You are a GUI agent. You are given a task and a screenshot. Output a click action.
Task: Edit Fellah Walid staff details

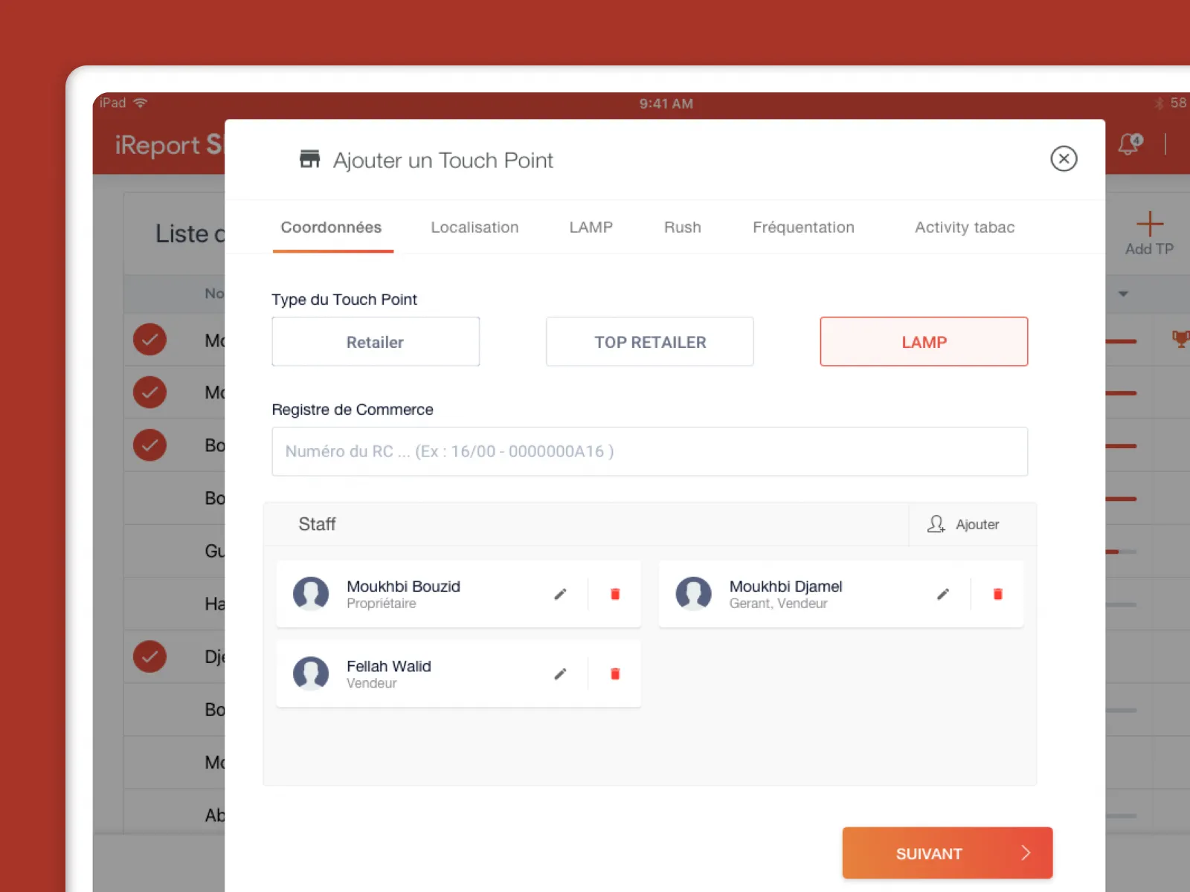[x=560, y=673]
